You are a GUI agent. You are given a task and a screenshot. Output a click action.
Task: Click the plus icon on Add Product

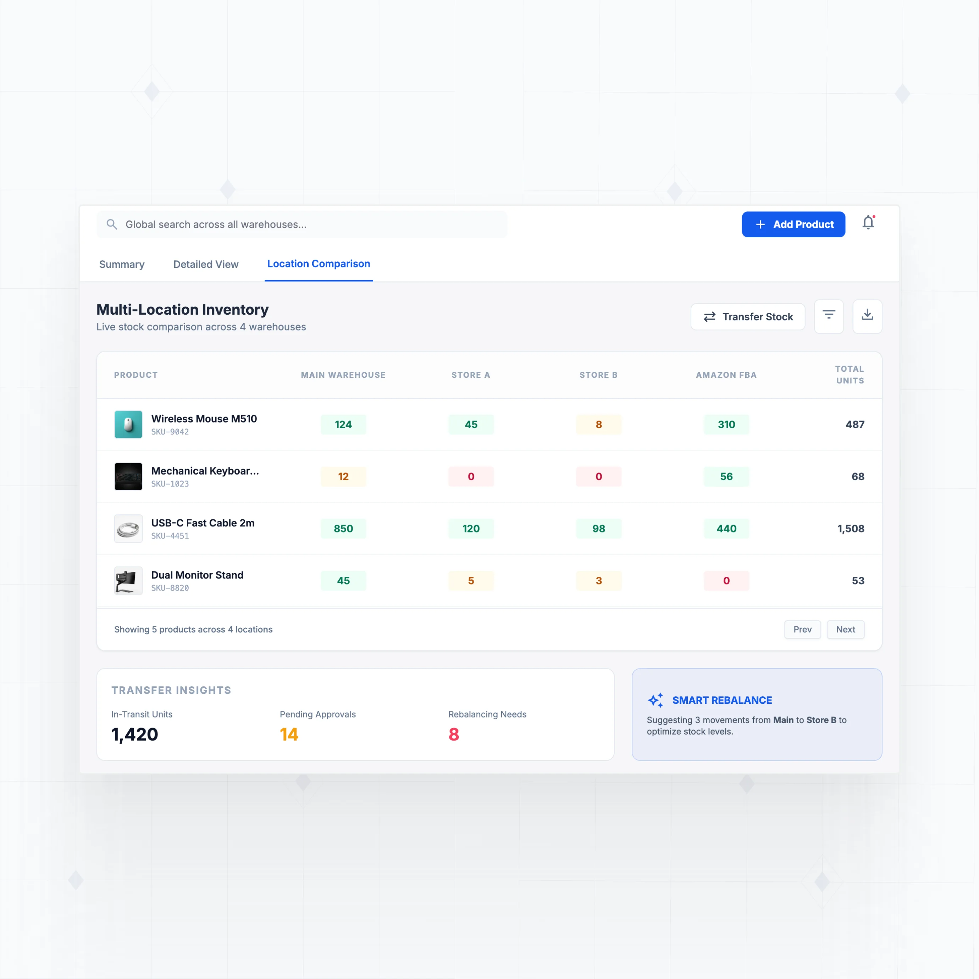point(759,224)
